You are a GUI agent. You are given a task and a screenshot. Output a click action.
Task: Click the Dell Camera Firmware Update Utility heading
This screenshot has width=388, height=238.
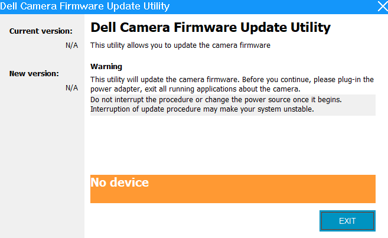tap(211, 27)
